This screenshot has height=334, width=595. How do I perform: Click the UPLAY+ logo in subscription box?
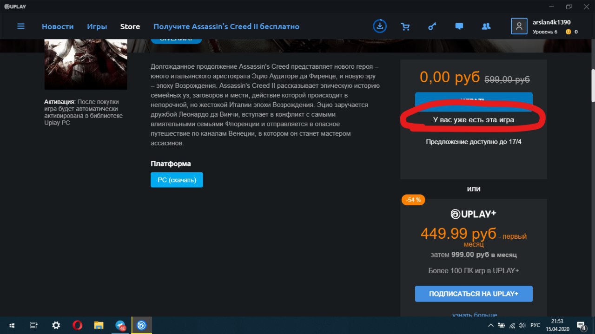tap(474, 214)
